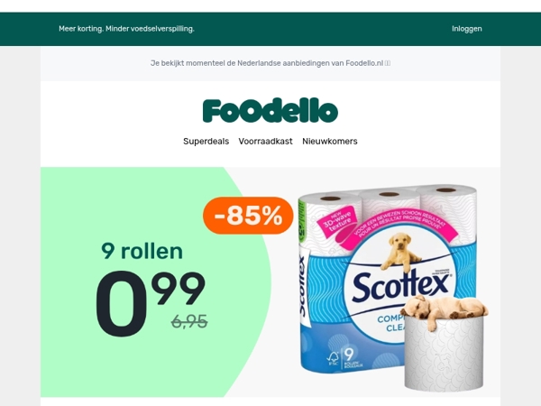Click the 0.99 price on the banner
The width and height of the screenshot is (541, 406).
[151, 303]
